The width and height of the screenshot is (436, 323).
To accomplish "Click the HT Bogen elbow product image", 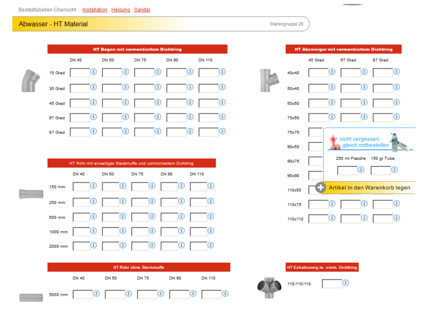I will coord(30,81).
